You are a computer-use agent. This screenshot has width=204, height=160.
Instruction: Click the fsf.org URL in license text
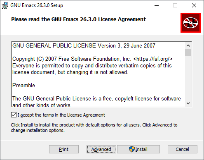coord(153,59)
